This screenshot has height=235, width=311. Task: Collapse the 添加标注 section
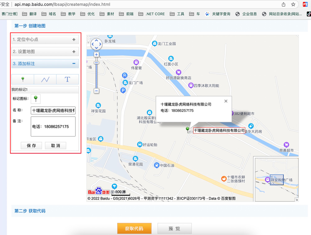pos(45,64)
